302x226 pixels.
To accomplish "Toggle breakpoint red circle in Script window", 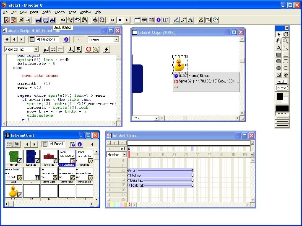I will coord(89,49).
